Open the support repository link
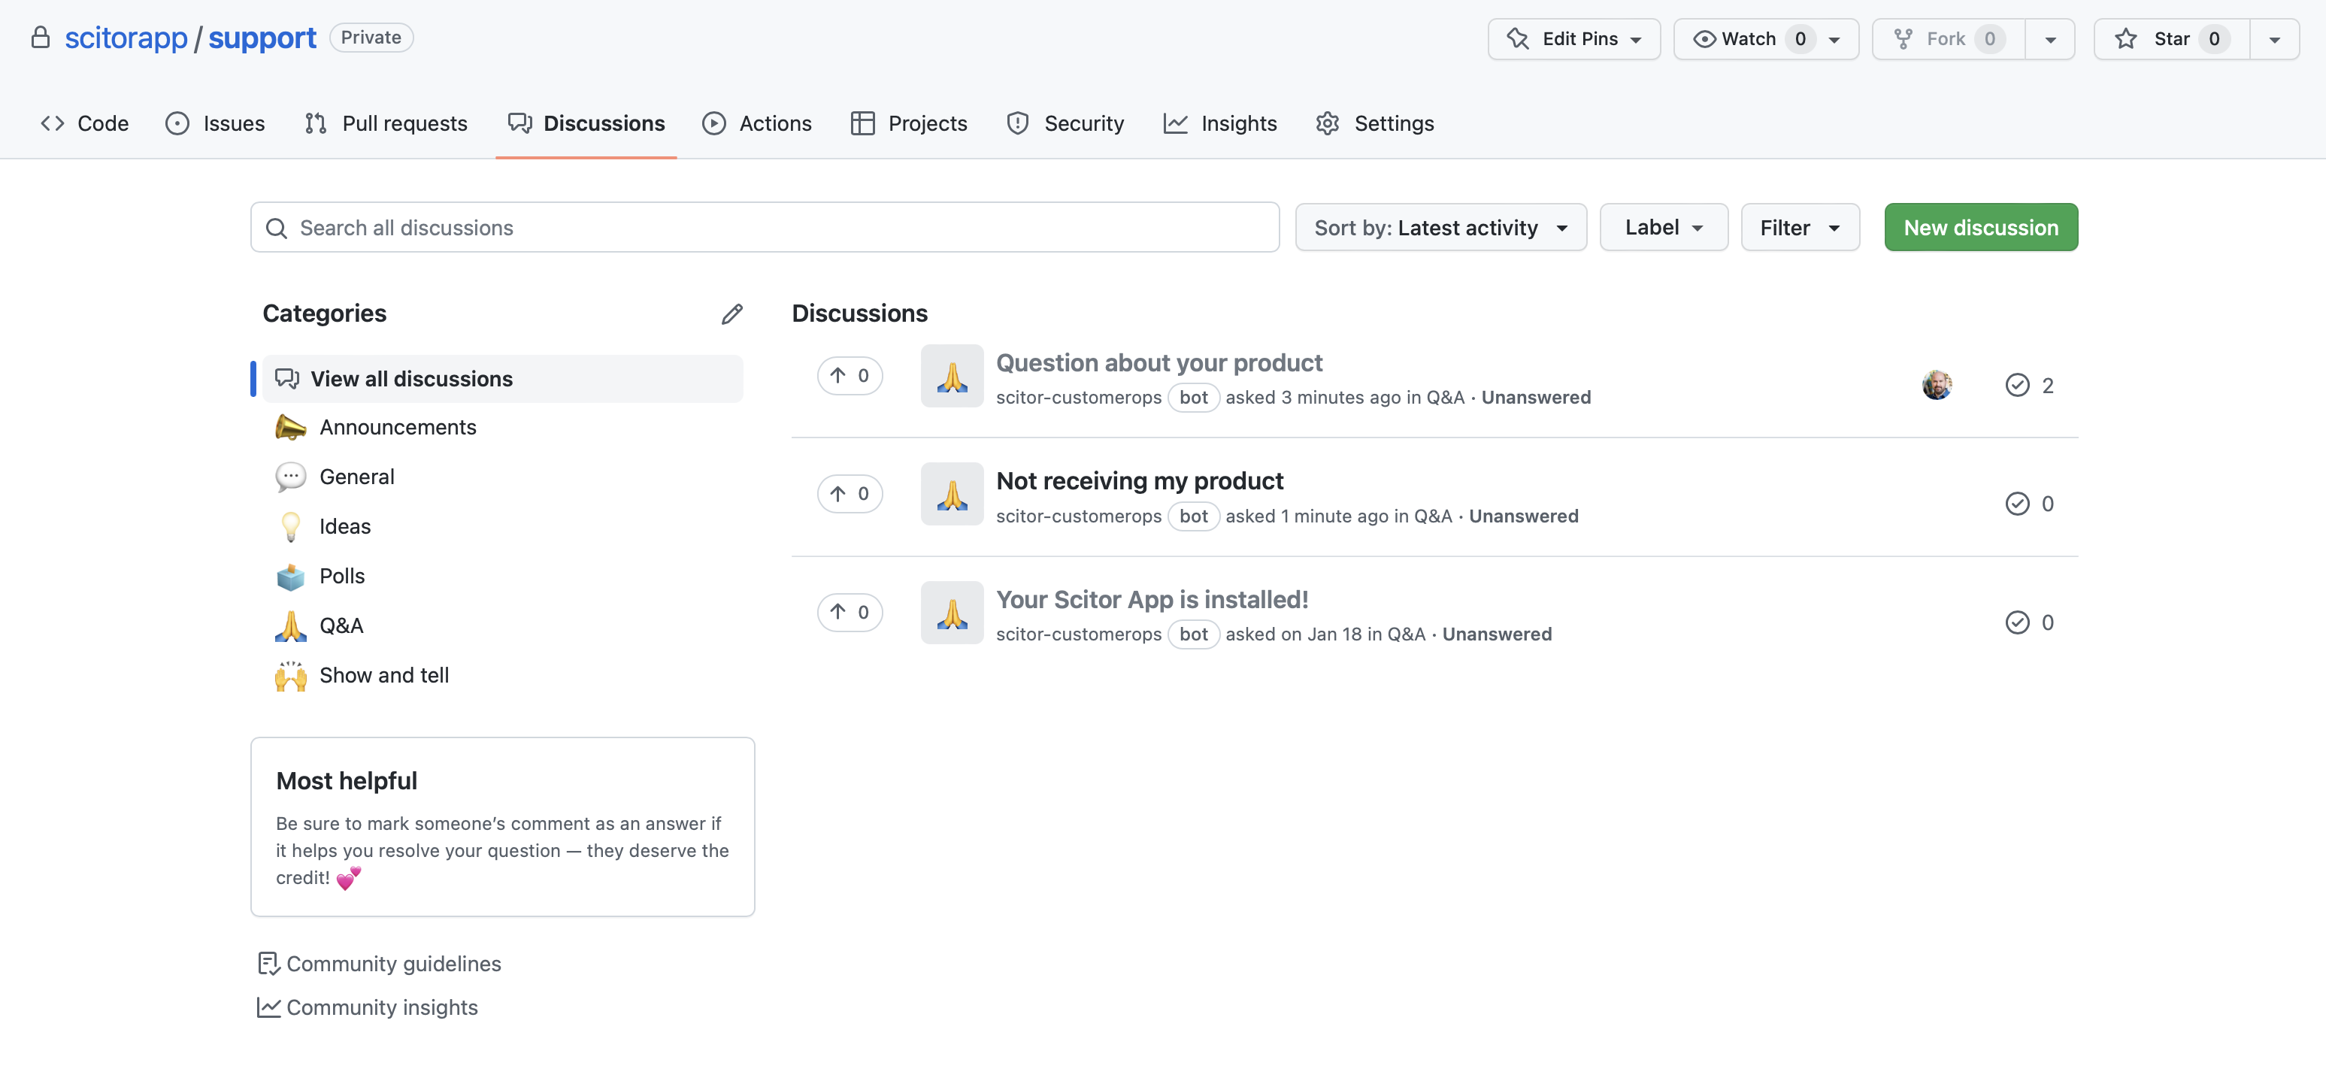The width and height of the screenshot is (2326, 1081). click(x=262, y=38)
